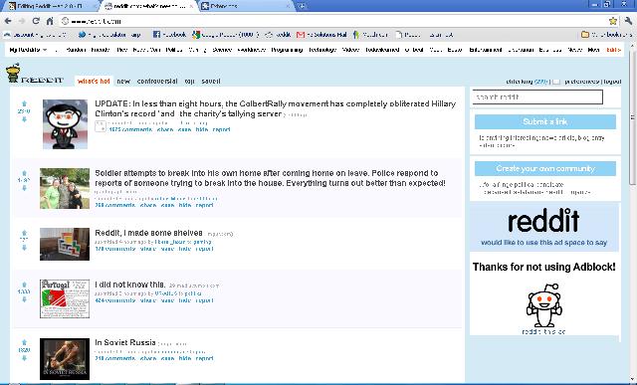Bookmark this page with the star icon
This screenshot has height=385, width=637.
pos(613,21)
